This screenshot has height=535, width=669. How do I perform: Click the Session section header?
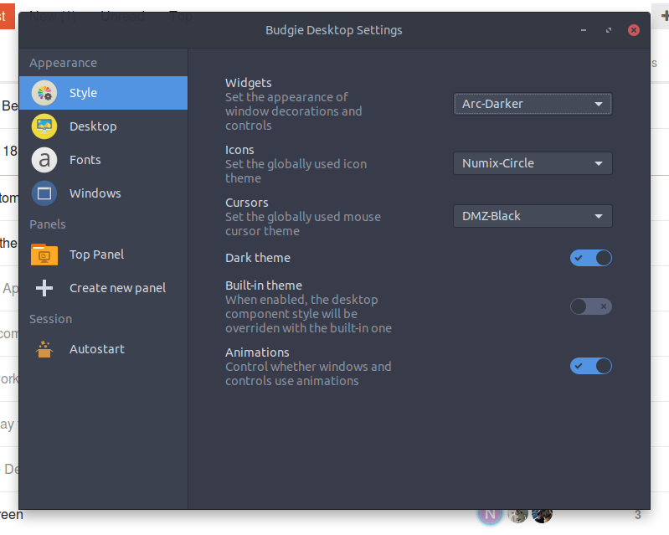pyautogui.click(x=51, y=319)
